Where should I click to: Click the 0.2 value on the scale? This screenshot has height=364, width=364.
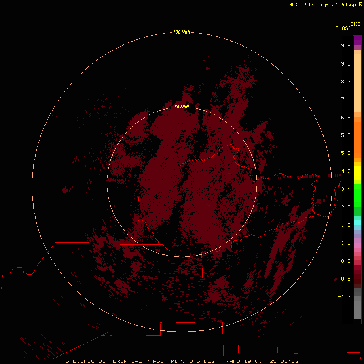pos(346,261)
